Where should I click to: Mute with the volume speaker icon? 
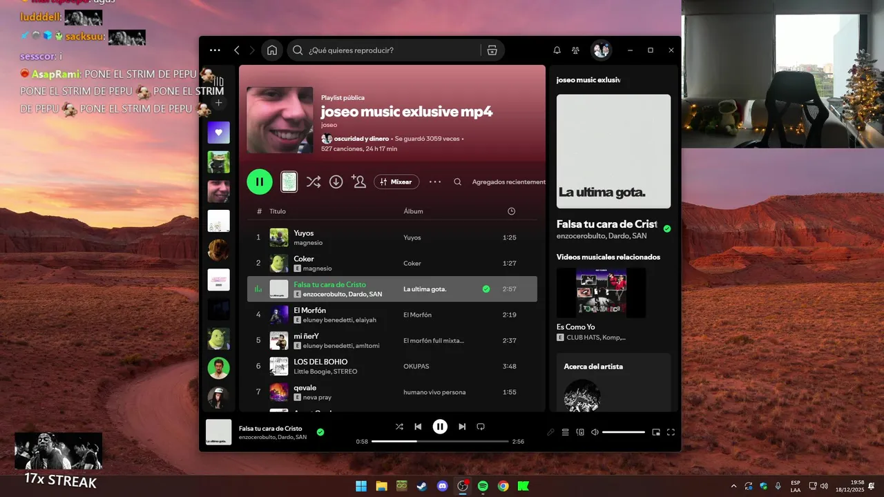pos(595,432)
